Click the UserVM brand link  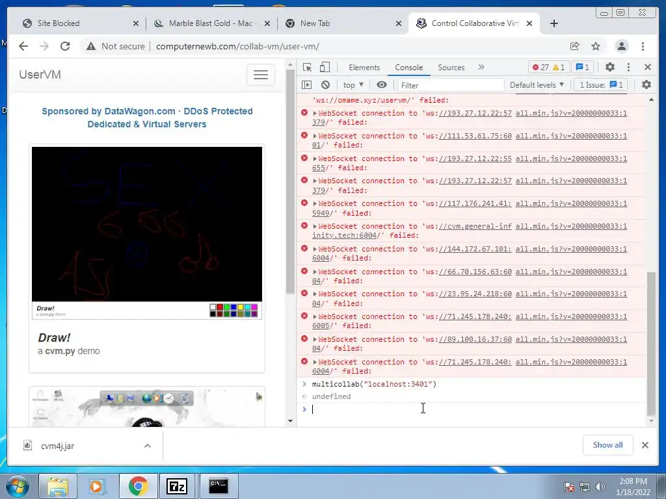(40, 75)
